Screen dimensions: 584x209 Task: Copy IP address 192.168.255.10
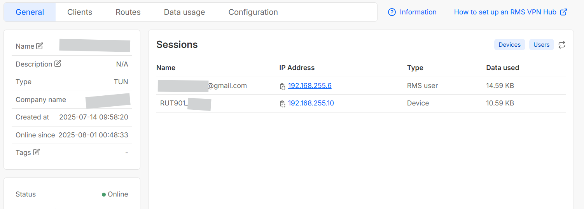(x=283, y=104)
